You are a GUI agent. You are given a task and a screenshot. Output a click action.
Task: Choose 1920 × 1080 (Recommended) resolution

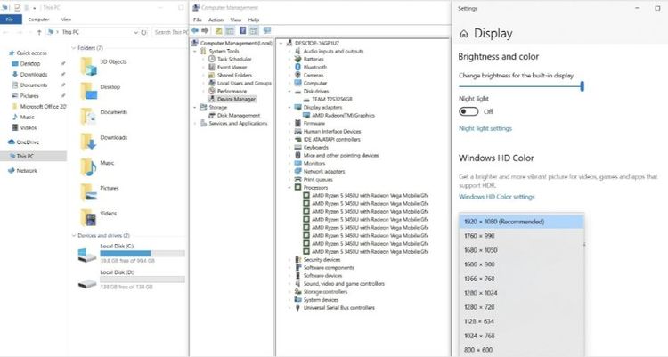pyautogui.click(x=521, y=222)
